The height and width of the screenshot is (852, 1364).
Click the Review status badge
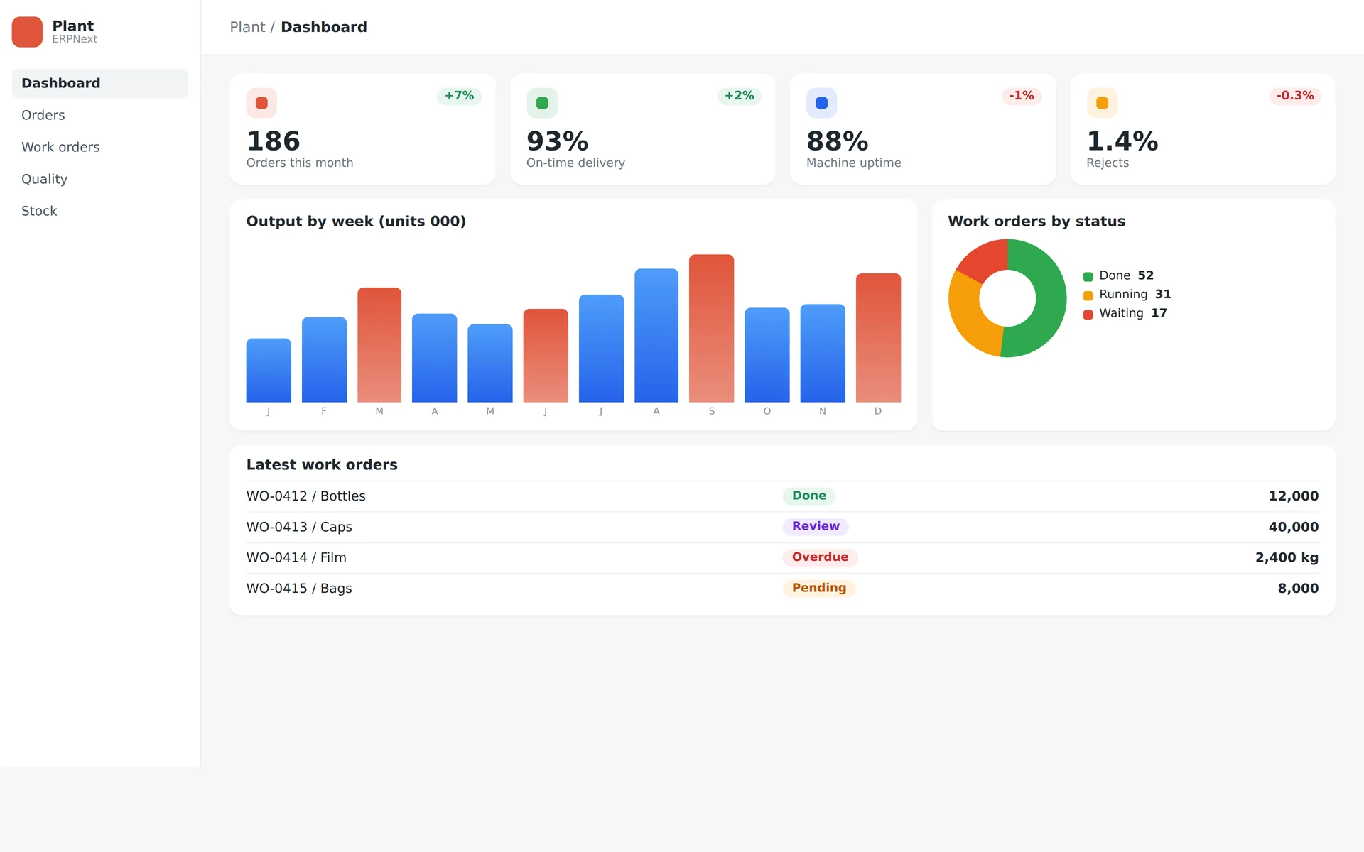(816, 526)
